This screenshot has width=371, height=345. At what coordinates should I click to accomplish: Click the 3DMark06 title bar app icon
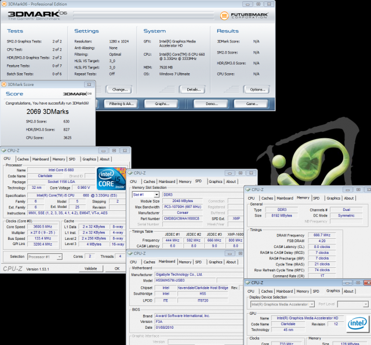click(4, 4)
